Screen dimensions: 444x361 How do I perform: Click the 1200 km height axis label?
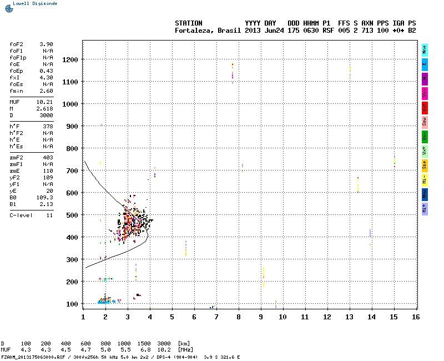pyautogui.click(x=70, y=60)
